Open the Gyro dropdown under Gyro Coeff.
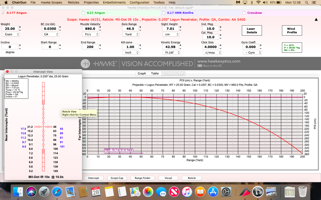321x200 pixels. tap(252, 52)
